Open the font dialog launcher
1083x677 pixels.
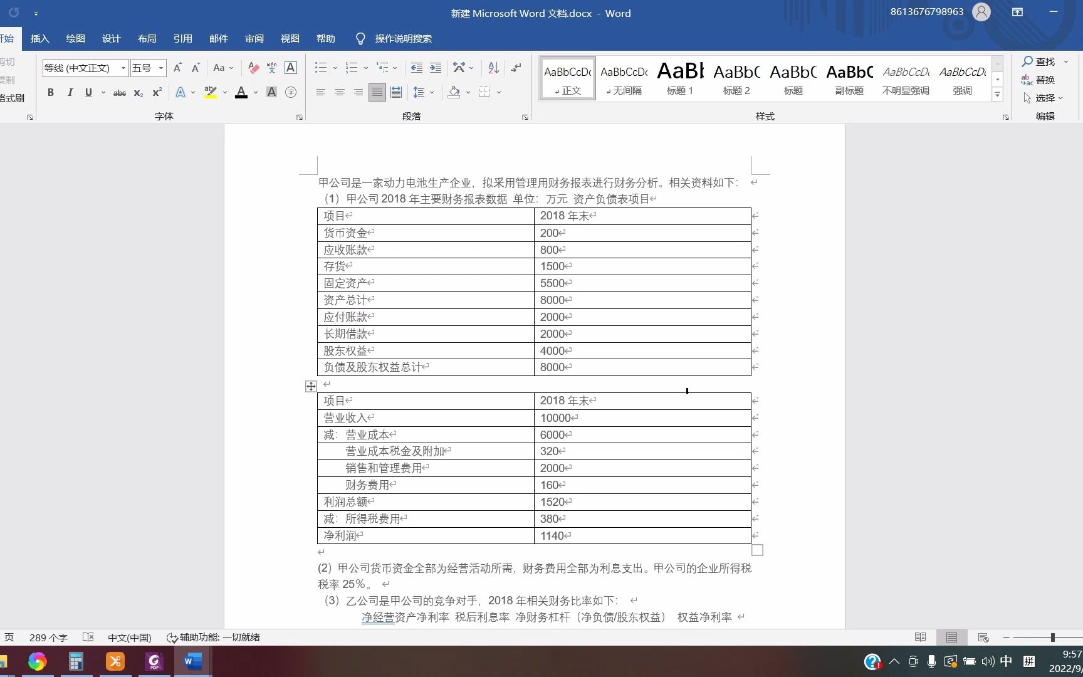click(x=300, y=117)
